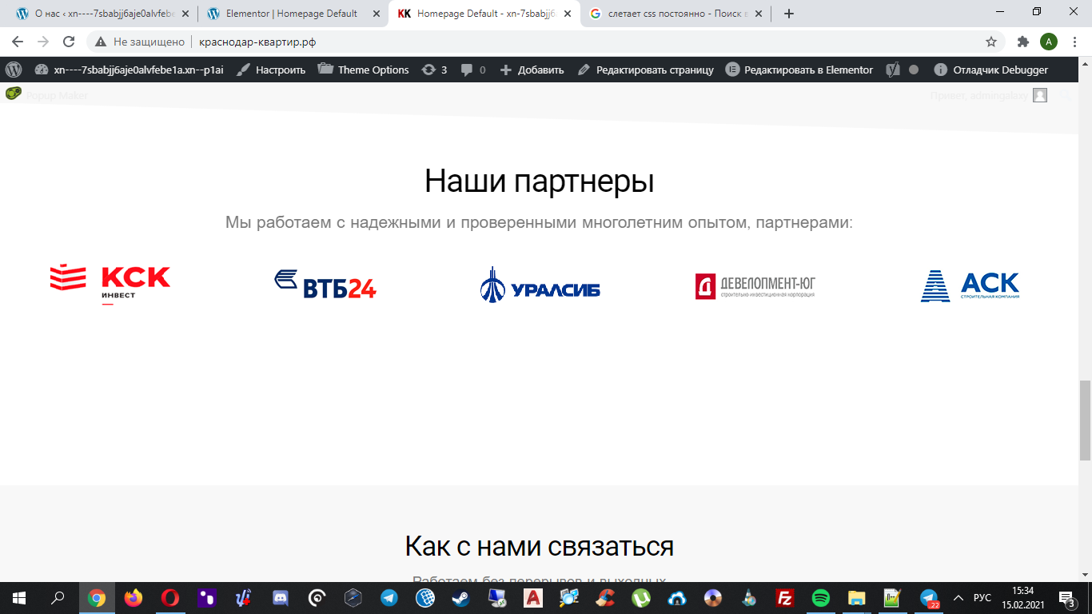Open Windows taskbar search
Screen dimensions: 1092x614
click(x=58, y=597)
